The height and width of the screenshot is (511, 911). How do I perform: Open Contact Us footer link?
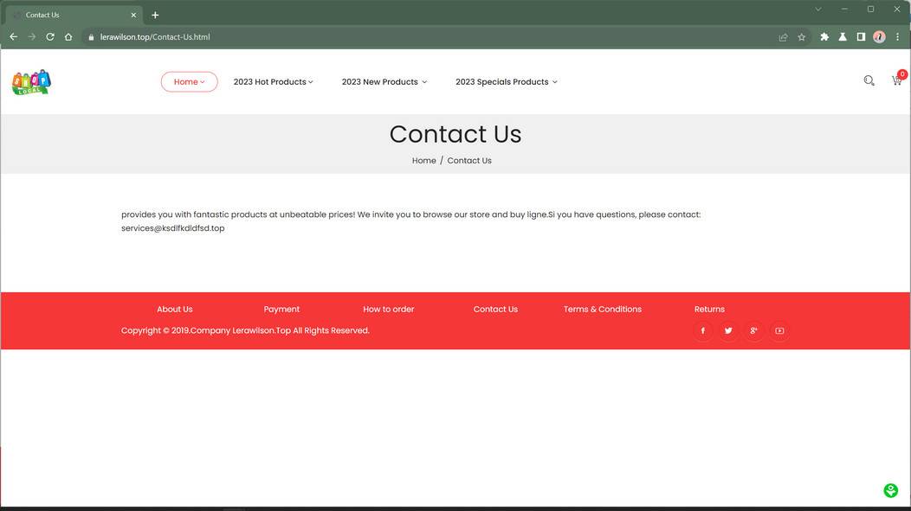click(x=495, y=310)
